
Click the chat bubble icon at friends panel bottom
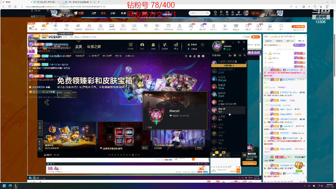tap(214, 155)
